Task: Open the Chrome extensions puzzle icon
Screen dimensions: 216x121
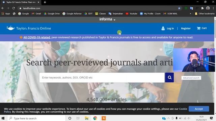Action: pos(202,8)
